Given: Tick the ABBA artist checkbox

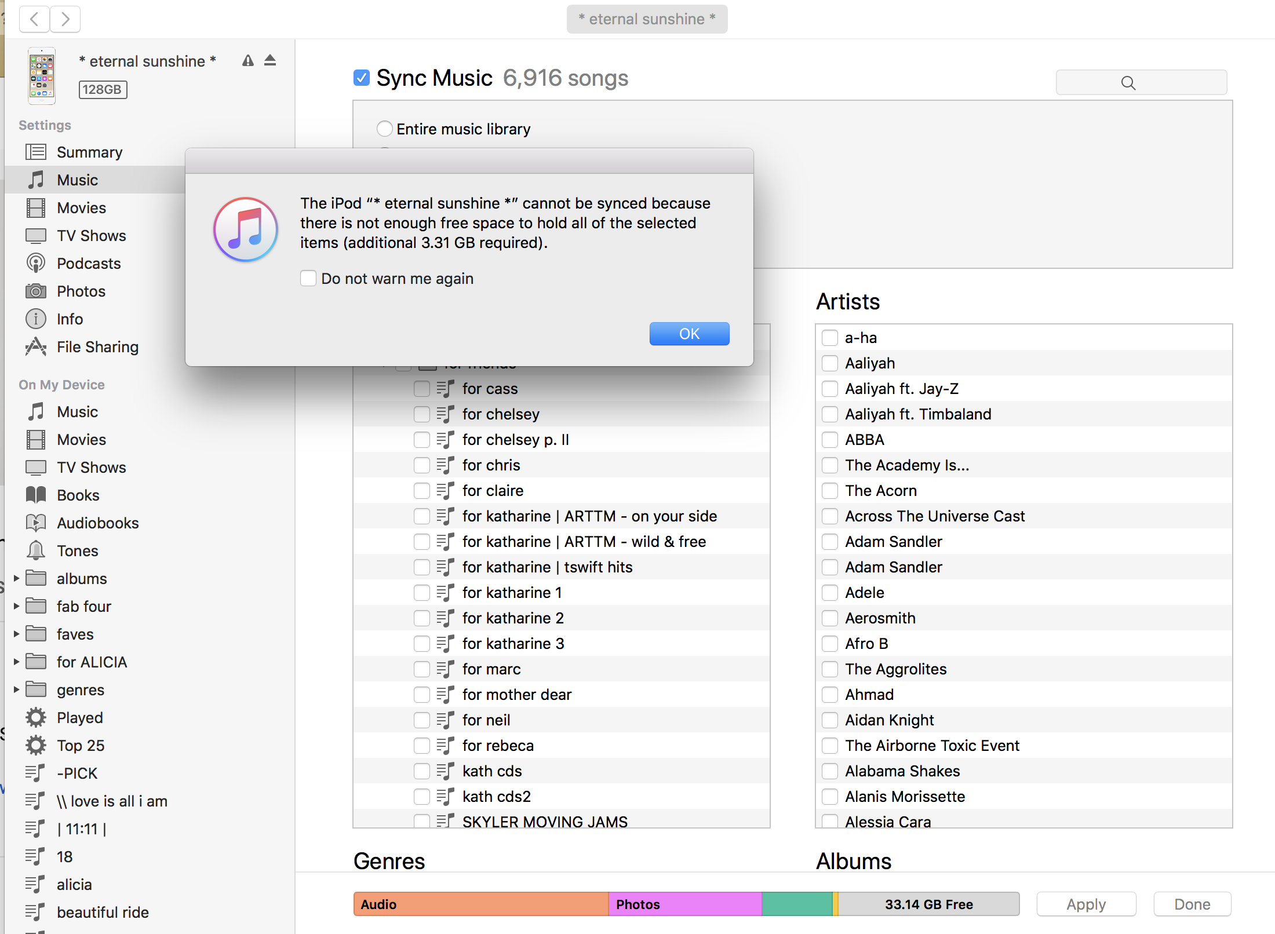Looking at the screenshot, I should coord(830,440).
